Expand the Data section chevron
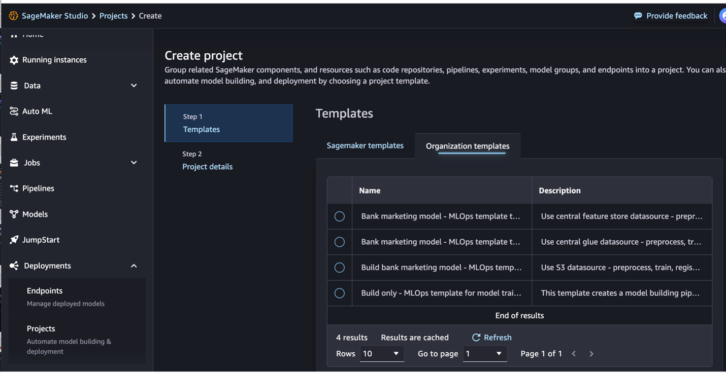 point(134,86)
